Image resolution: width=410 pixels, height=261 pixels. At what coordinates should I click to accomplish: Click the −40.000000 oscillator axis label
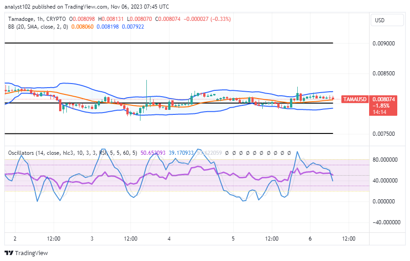pyautogui.click(x=386, y=222)
